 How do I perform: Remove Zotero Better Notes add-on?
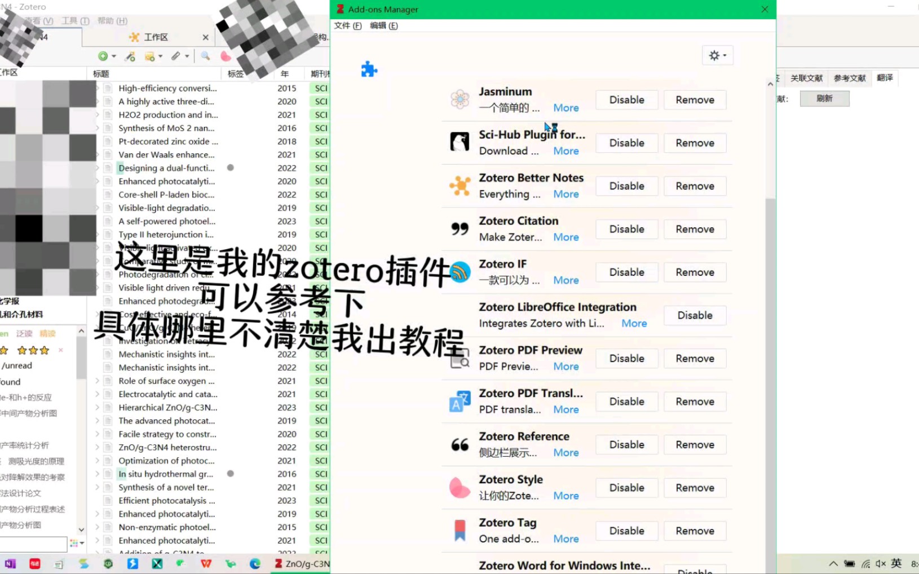[695, 186]
